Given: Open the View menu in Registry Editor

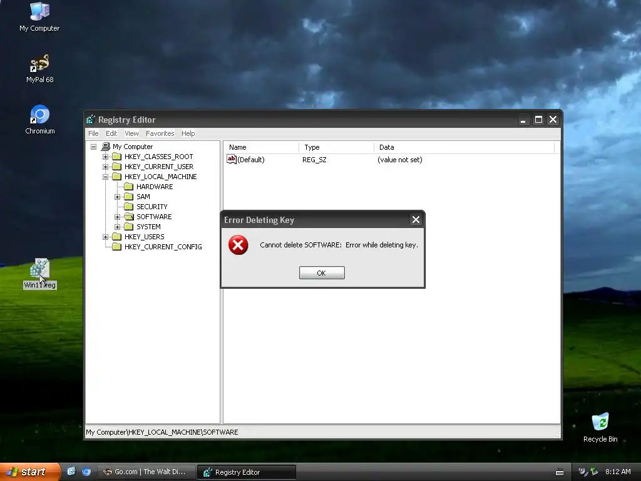Looking at the screenshot, I should tap(131, 133).
